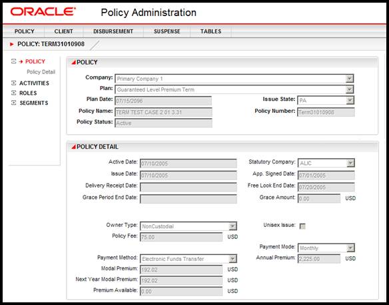389x305 pixels.
Task: Click the Unisex Issue label
Action: click(279, 225)
